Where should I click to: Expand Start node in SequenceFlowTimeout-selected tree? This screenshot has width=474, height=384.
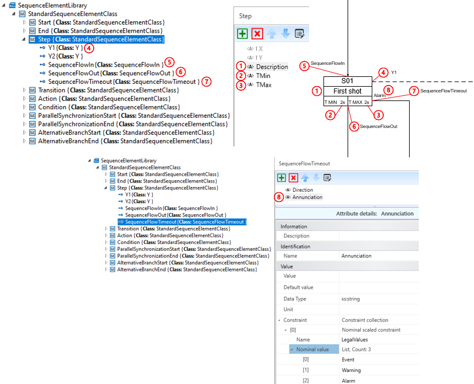tap(106, 174)
